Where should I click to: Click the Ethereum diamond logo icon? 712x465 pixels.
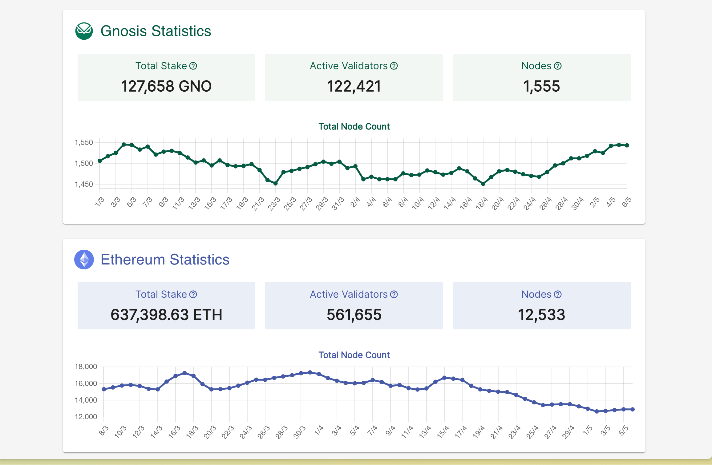(84, 260)
